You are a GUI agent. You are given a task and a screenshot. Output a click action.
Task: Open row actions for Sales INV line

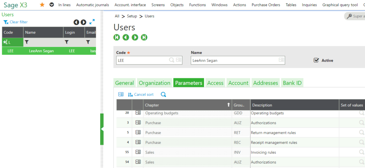tap(138, 152)
